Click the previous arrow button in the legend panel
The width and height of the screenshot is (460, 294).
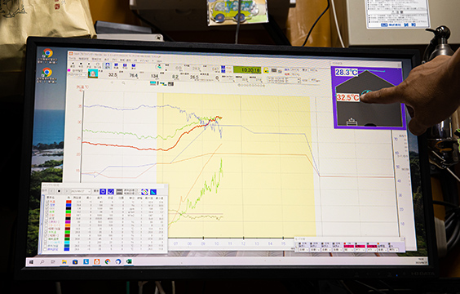point(51,191)
